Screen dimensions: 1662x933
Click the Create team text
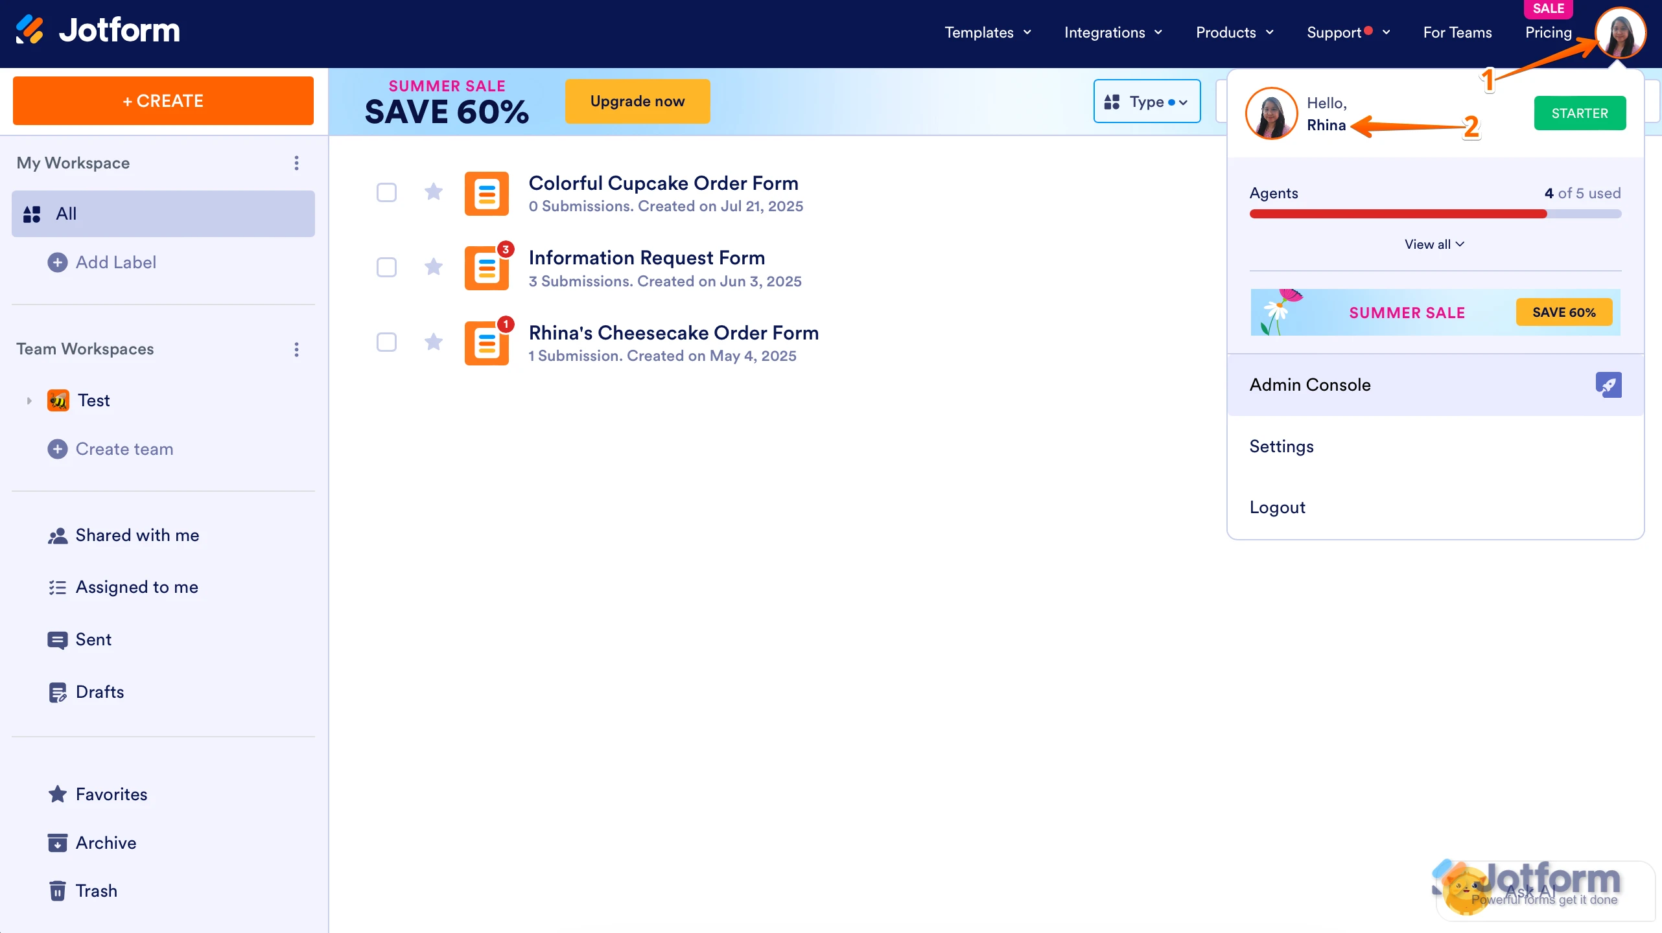124,449
